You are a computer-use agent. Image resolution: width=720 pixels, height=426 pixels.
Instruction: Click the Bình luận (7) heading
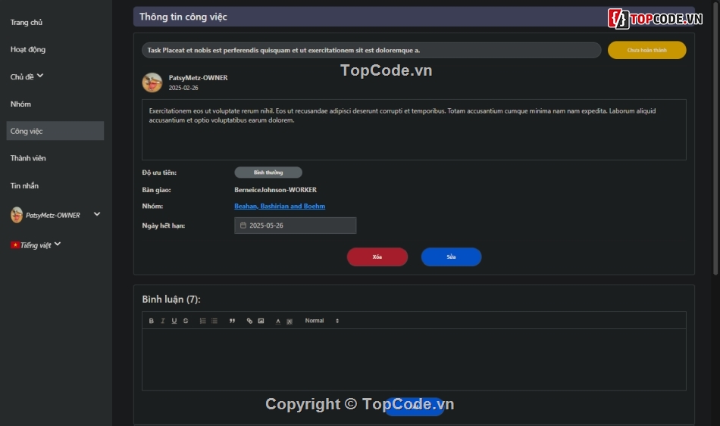click(171, 300)
